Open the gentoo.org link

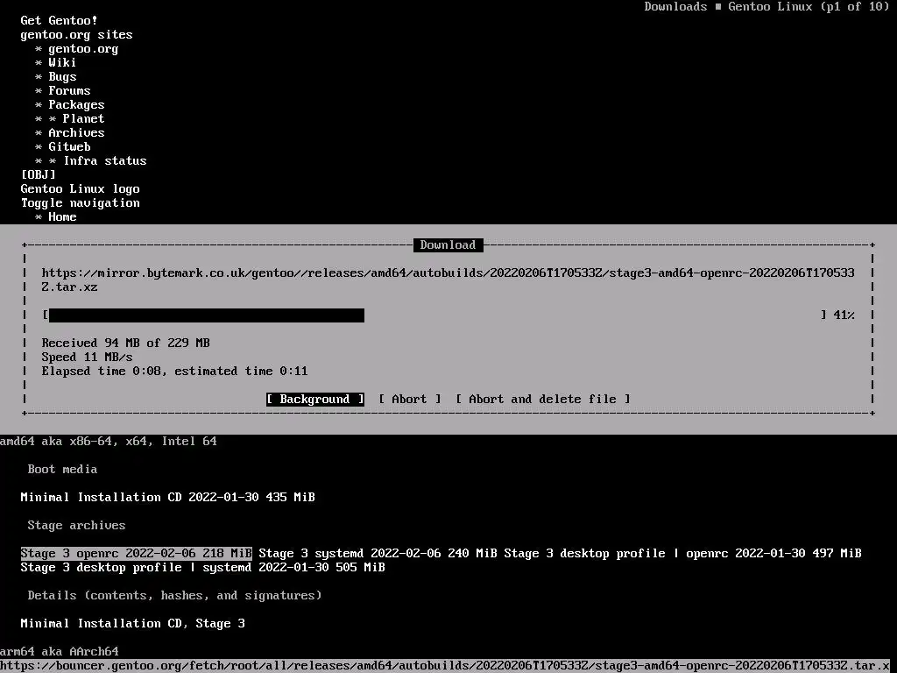[83, 49]
